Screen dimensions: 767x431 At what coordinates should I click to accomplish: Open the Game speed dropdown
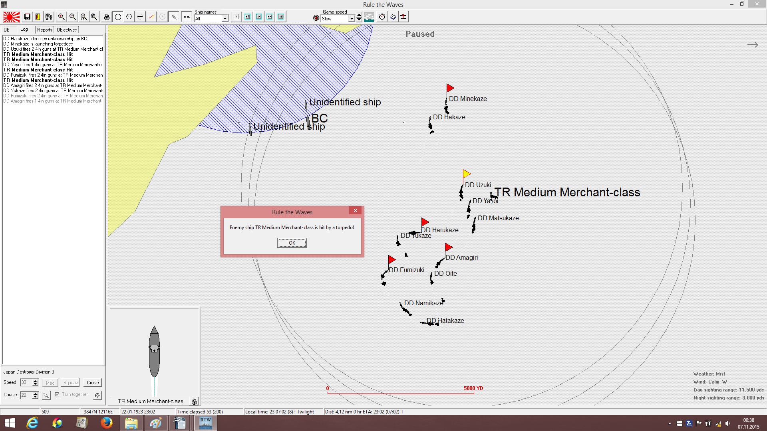click(x=352, y=19)
